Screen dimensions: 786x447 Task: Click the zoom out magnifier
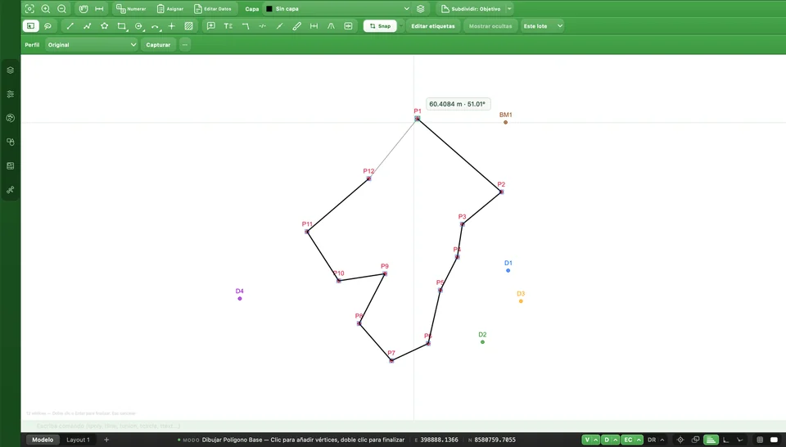point(61,8)
